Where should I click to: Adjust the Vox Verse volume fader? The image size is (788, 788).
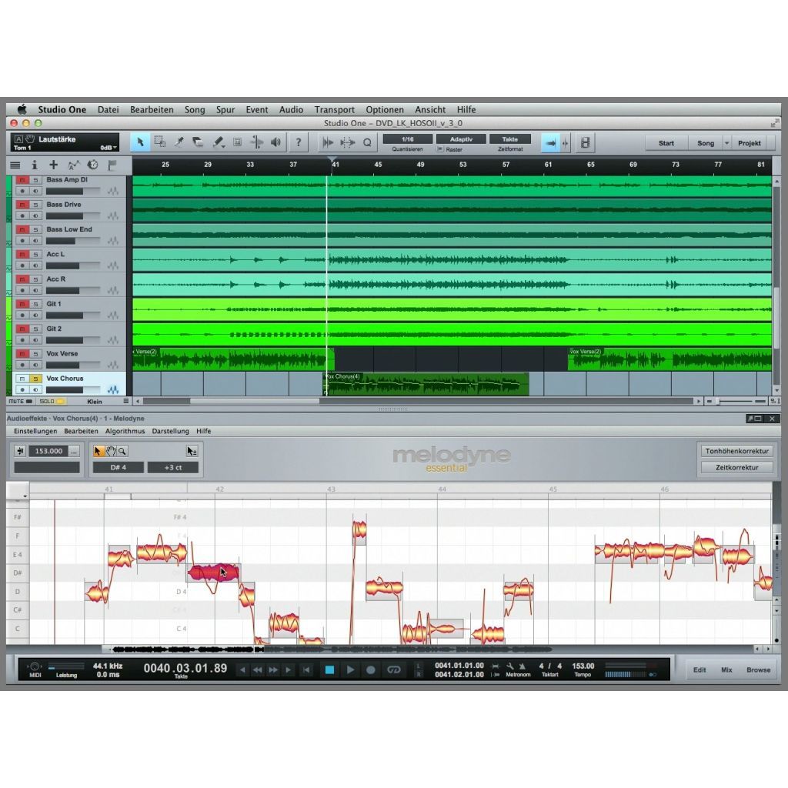pyautogui.click(x=72, y=366)
